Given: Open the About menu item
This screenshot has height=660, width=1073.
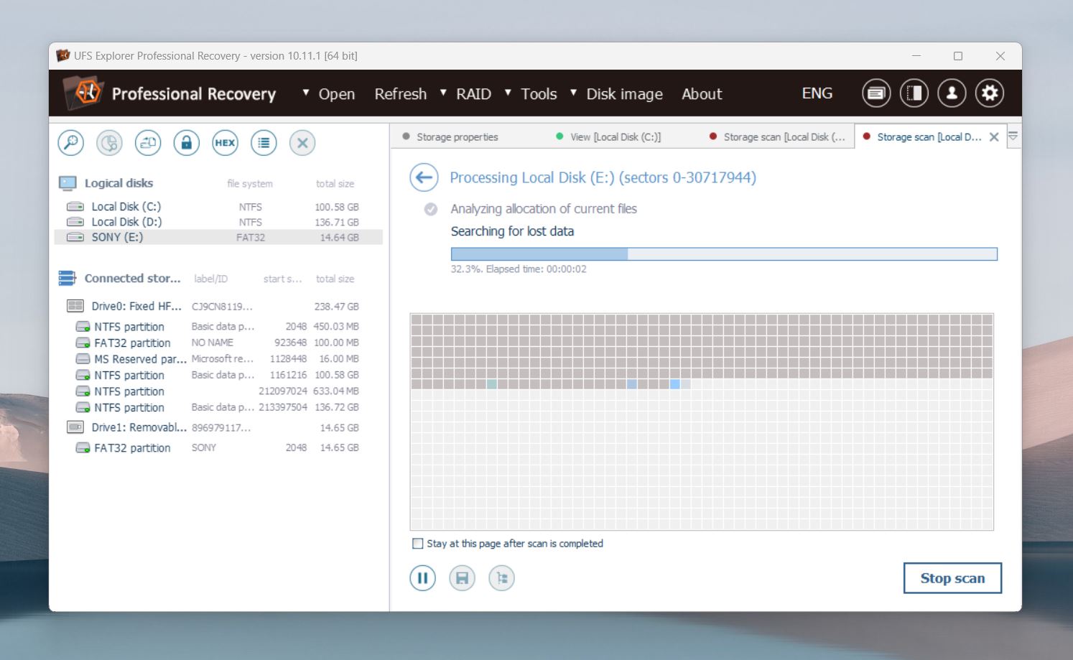Looking at the screenshot, I should click(x=701, y=94).
